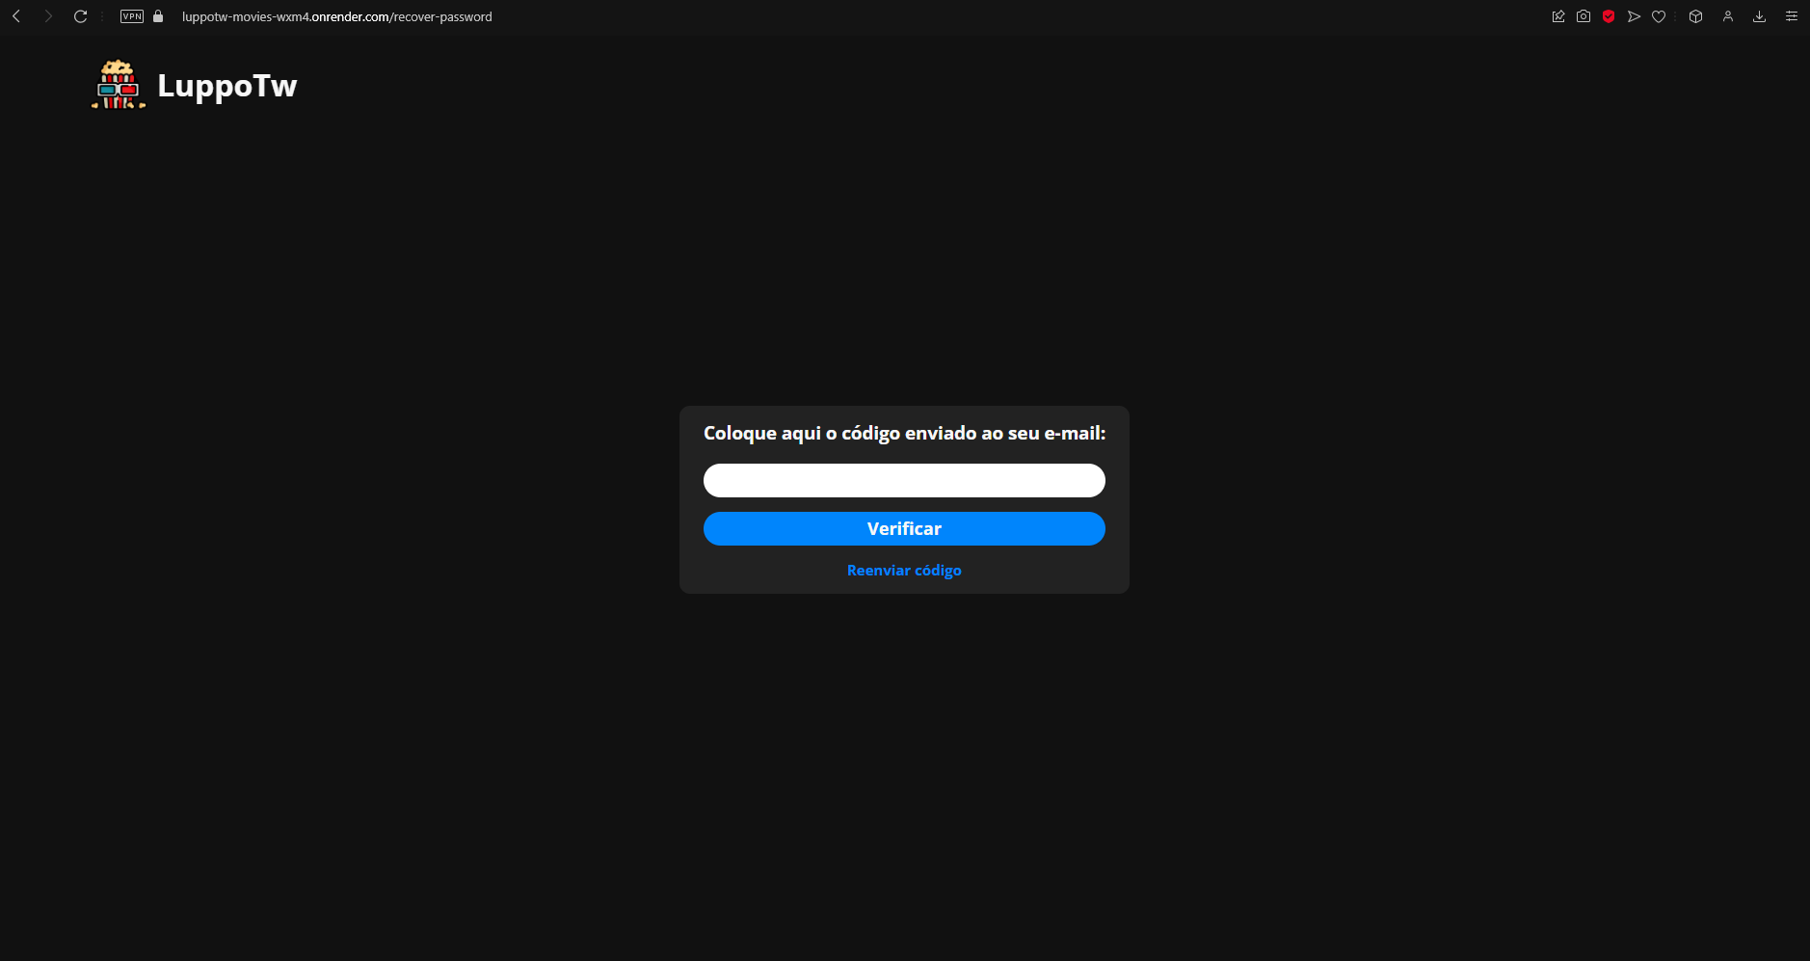Screen dimensions: 1810x961
Task: Open site security info via lock icon
Action: click(x=157, y=16)
